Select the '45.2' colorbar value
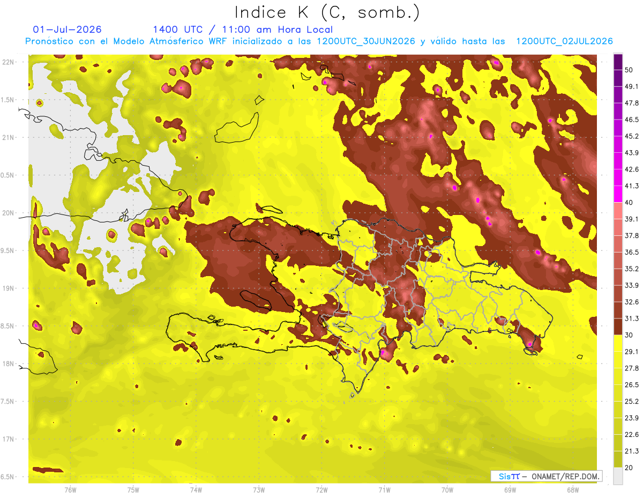Screen dimensions: 643x497 632,136
